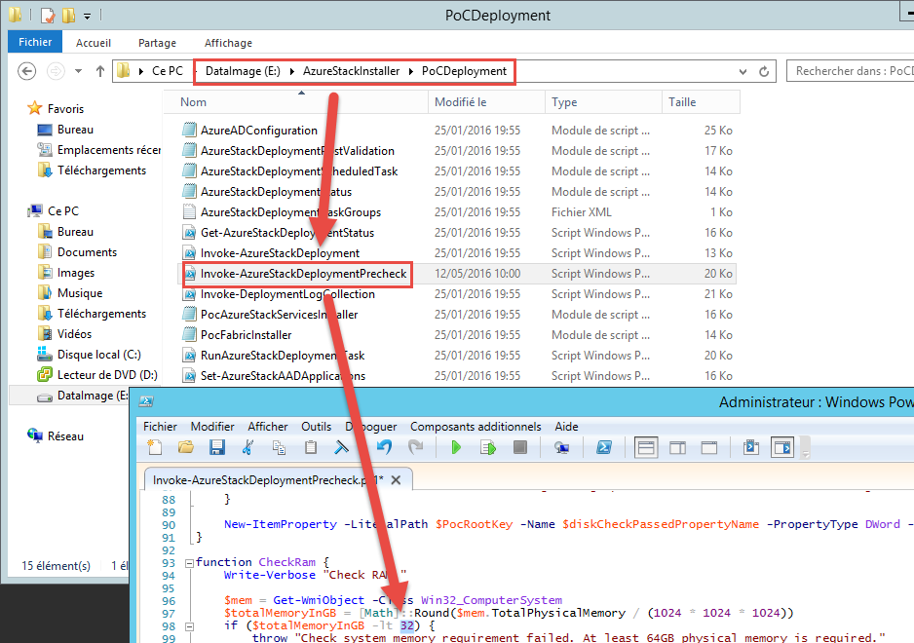
Task: Select the Invoke-AzureStackDeploymentPrecheck.ps1 script tab
Action: point(268,479)
